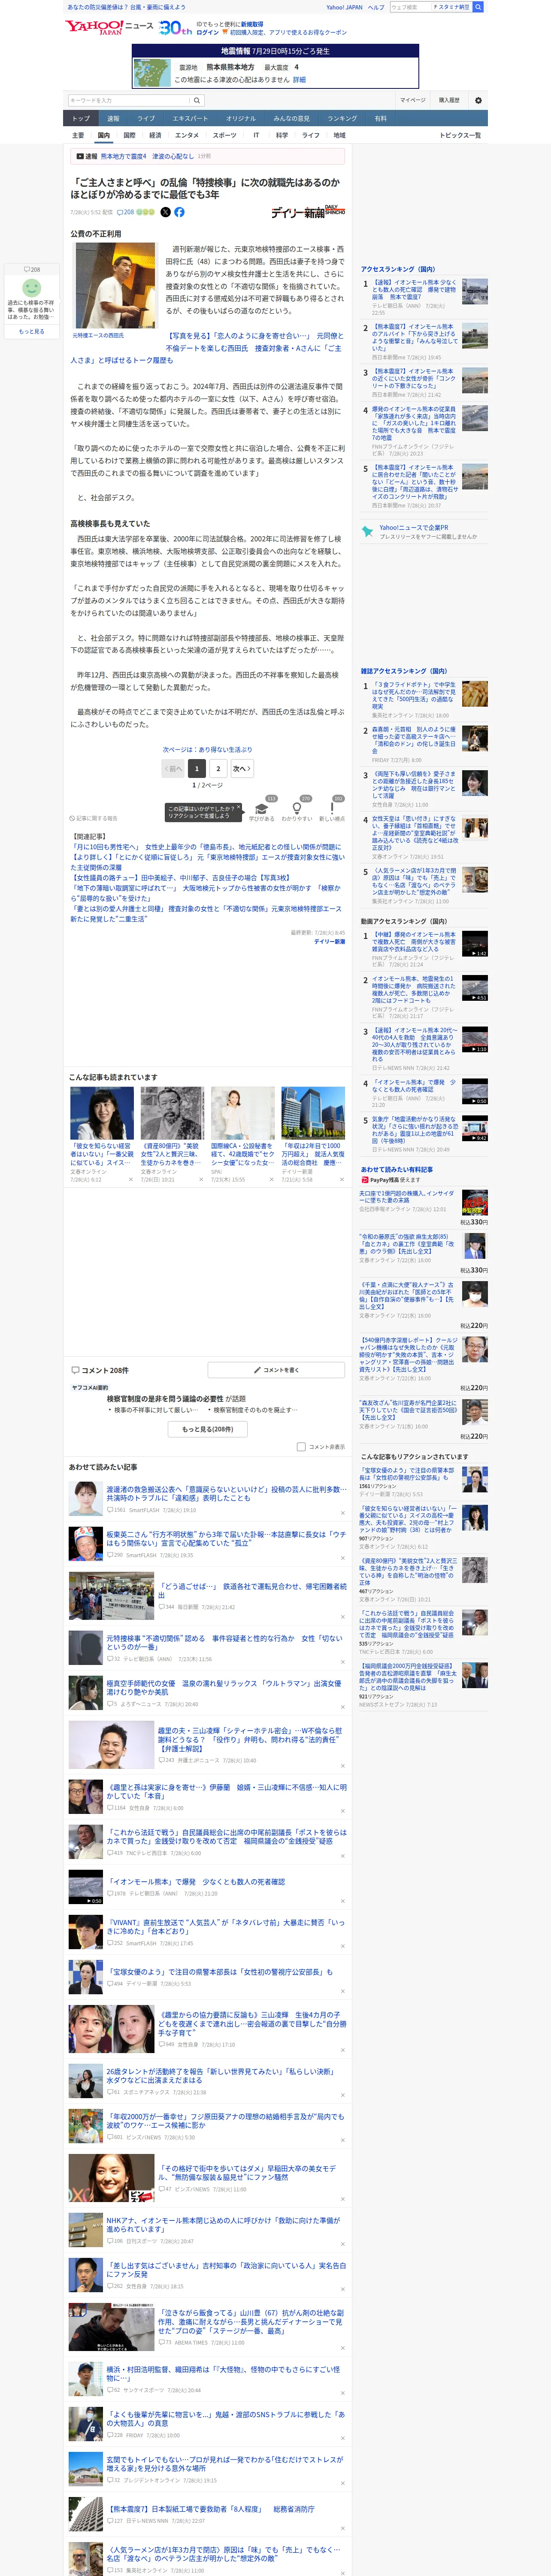The image size is (551, 2576).
Task: Open settings with the gear icon
Action: point(478,100)
